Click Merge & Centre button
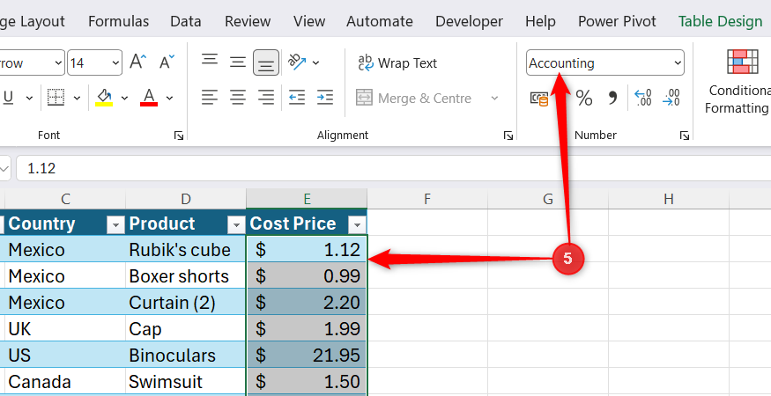Screen dimensions: 771x396 tap(414, 99)
